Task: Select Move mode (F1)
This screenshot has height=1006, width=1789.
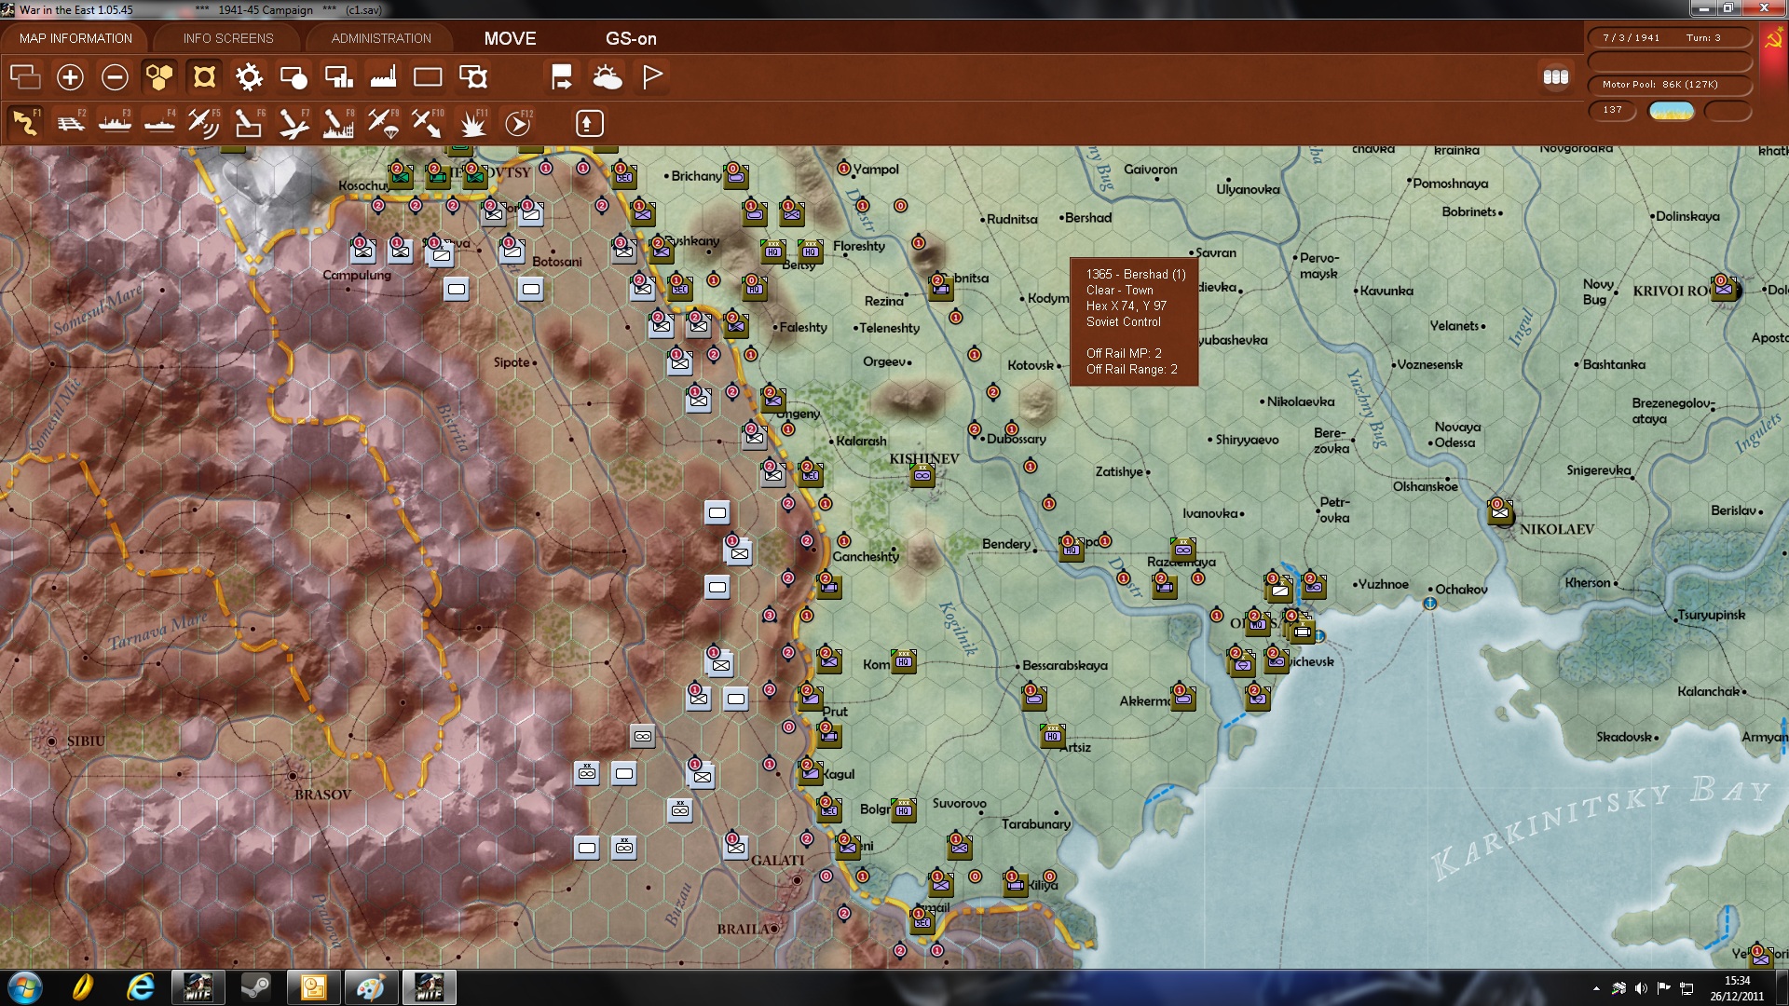Action: coord(25,123)
